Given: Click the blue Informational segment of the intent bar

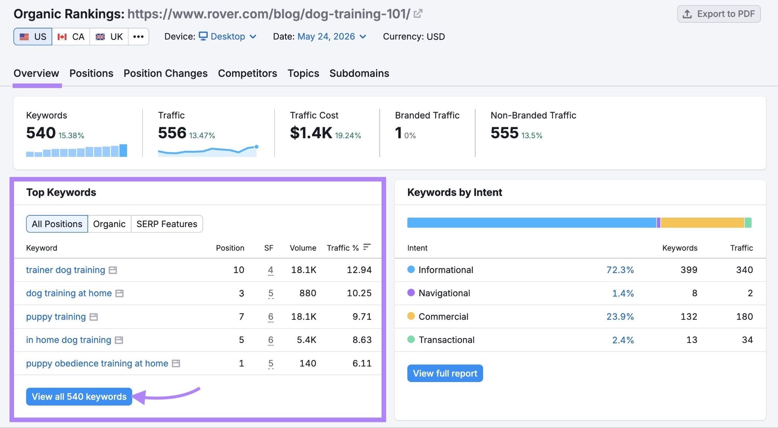Looking at the screenshot, I should pyautogui.click(x=531, y=223).
